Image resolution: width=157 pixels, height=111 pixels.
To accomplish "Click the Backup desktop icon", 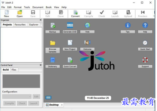I will tap(53, 25).
